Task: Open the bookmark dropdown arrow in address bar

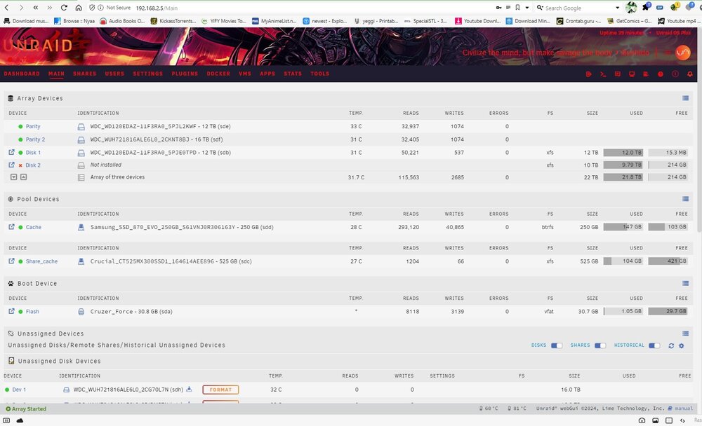Action: [x=527, y=8]
